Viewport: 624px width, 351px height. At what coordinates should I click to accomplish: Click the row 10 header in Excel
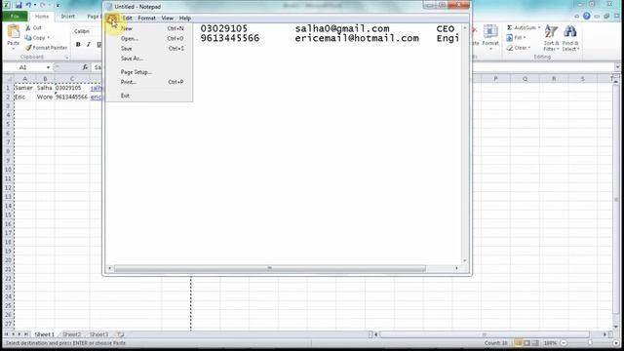[8, 170]
